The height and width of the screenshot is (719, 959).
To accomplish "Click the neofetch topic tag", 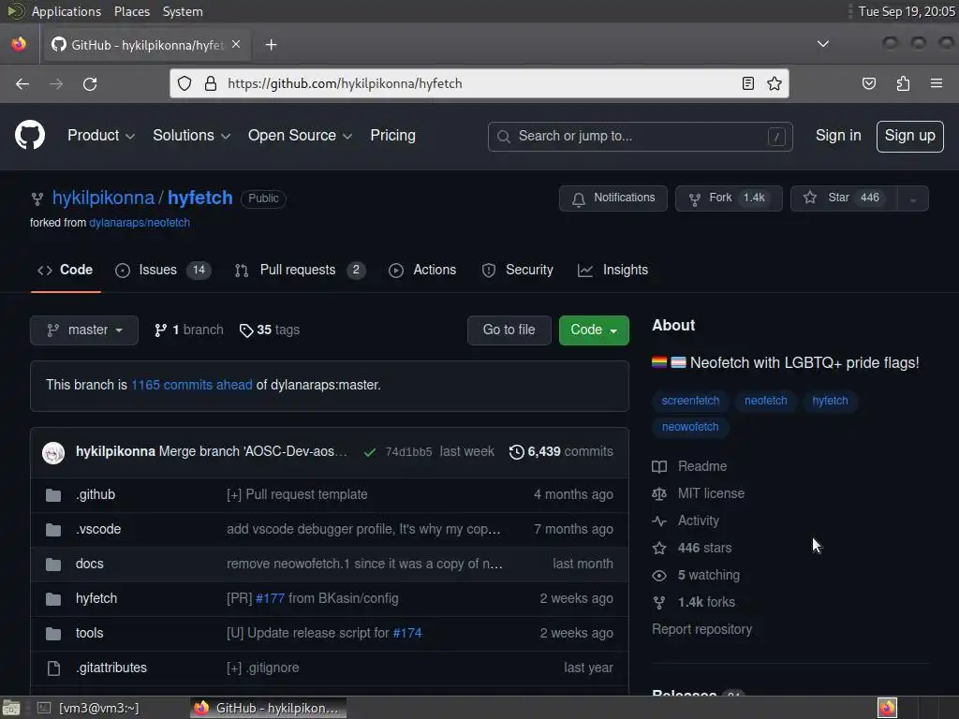I will (765, 401).
